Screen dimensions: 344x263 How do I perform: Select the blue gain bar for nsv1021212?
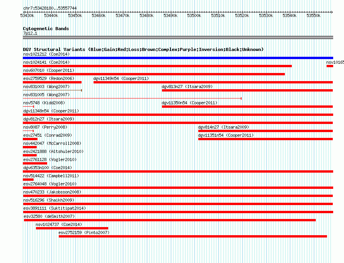[178, 58]
